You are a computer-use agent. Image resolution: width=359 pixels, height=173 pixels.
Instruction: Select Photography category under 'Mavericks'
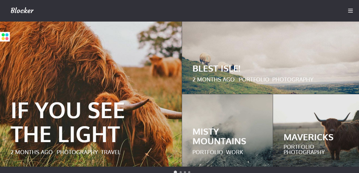[304, 152]
